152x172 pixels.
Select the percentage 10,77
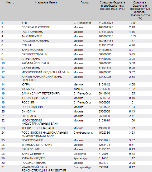[x=133, y=37]
